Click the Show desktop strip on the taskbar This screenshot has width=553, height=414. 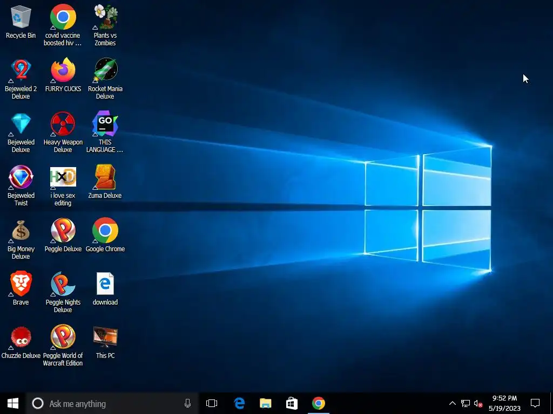coord(551,403)
